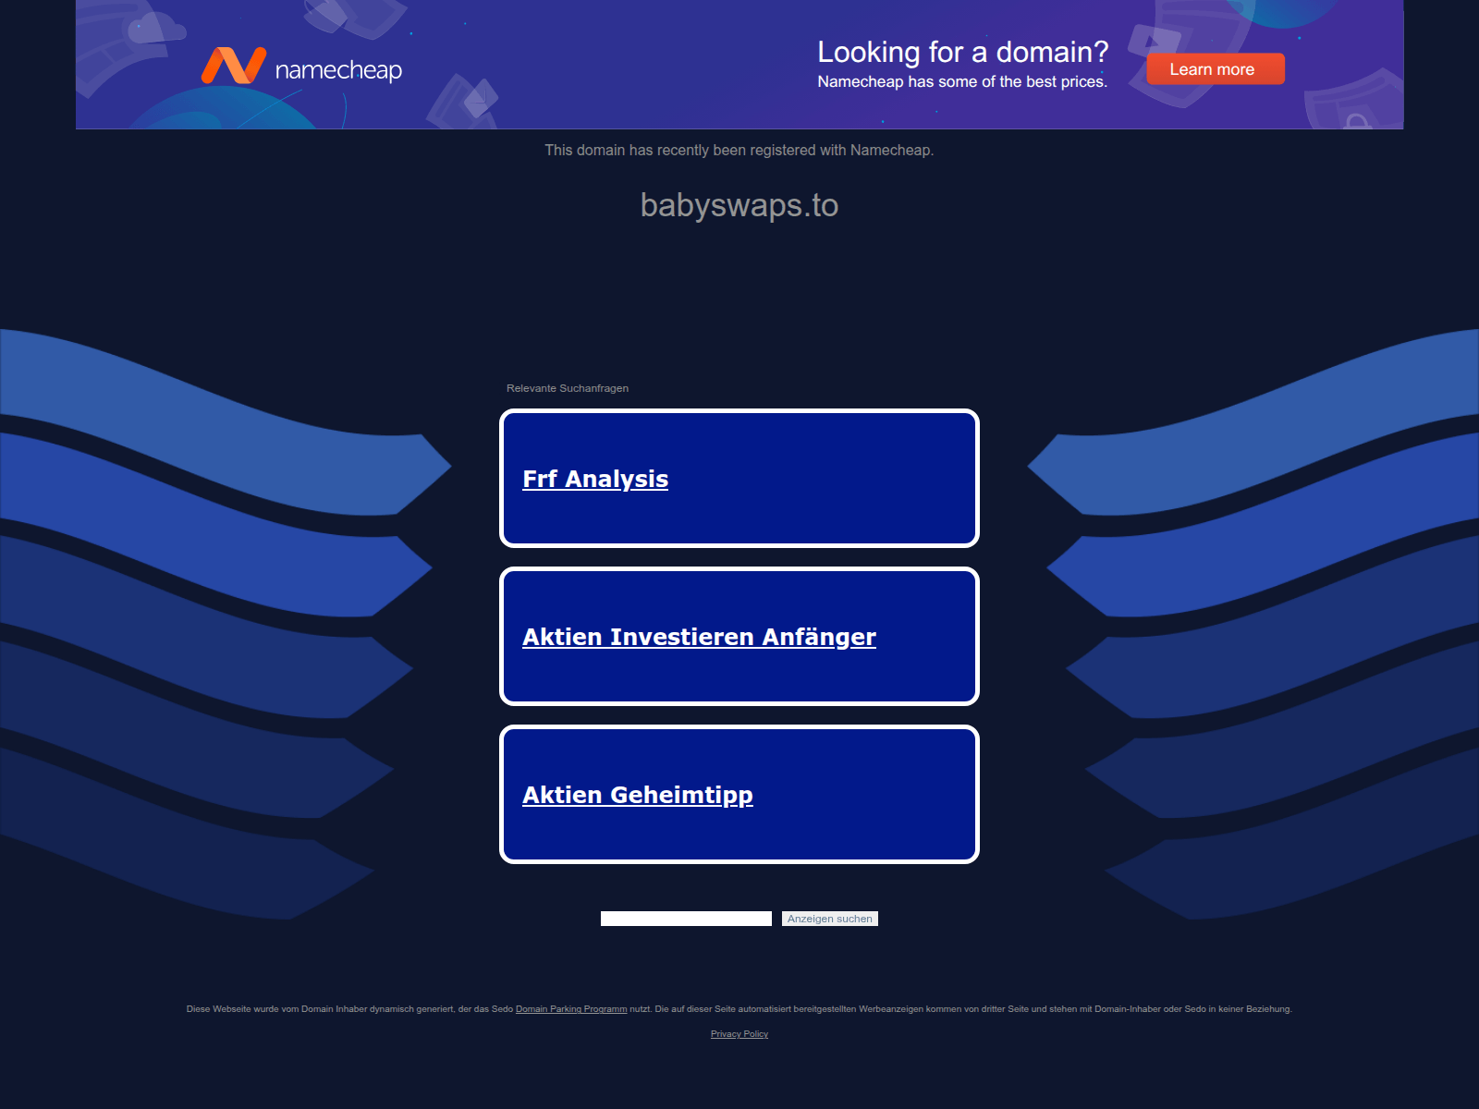This screenshot has height=1109, width=1479.
Task: Click "This domain has recently been registered" text
Action: click(739, 150)
